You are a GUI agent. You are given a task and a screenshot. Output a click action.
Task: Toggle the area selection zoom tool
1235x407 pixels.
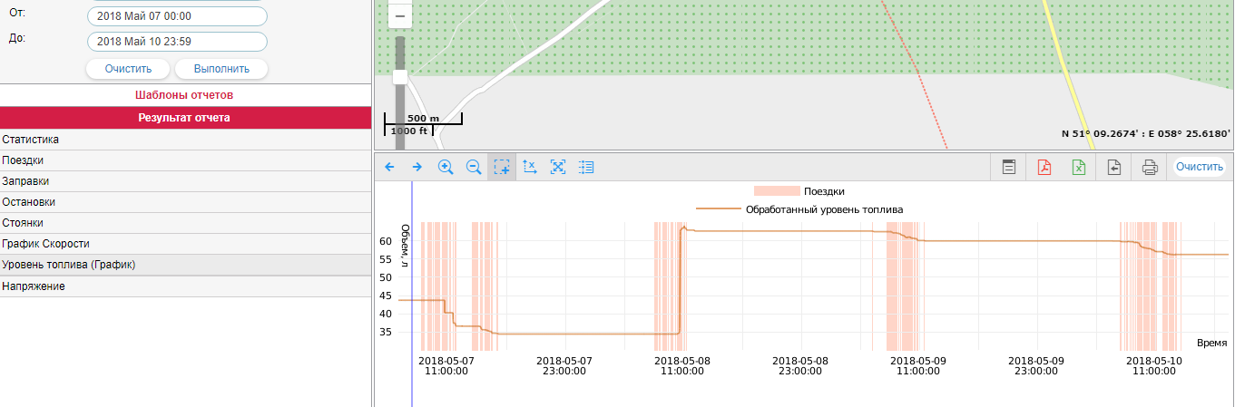tap(502, 167)
